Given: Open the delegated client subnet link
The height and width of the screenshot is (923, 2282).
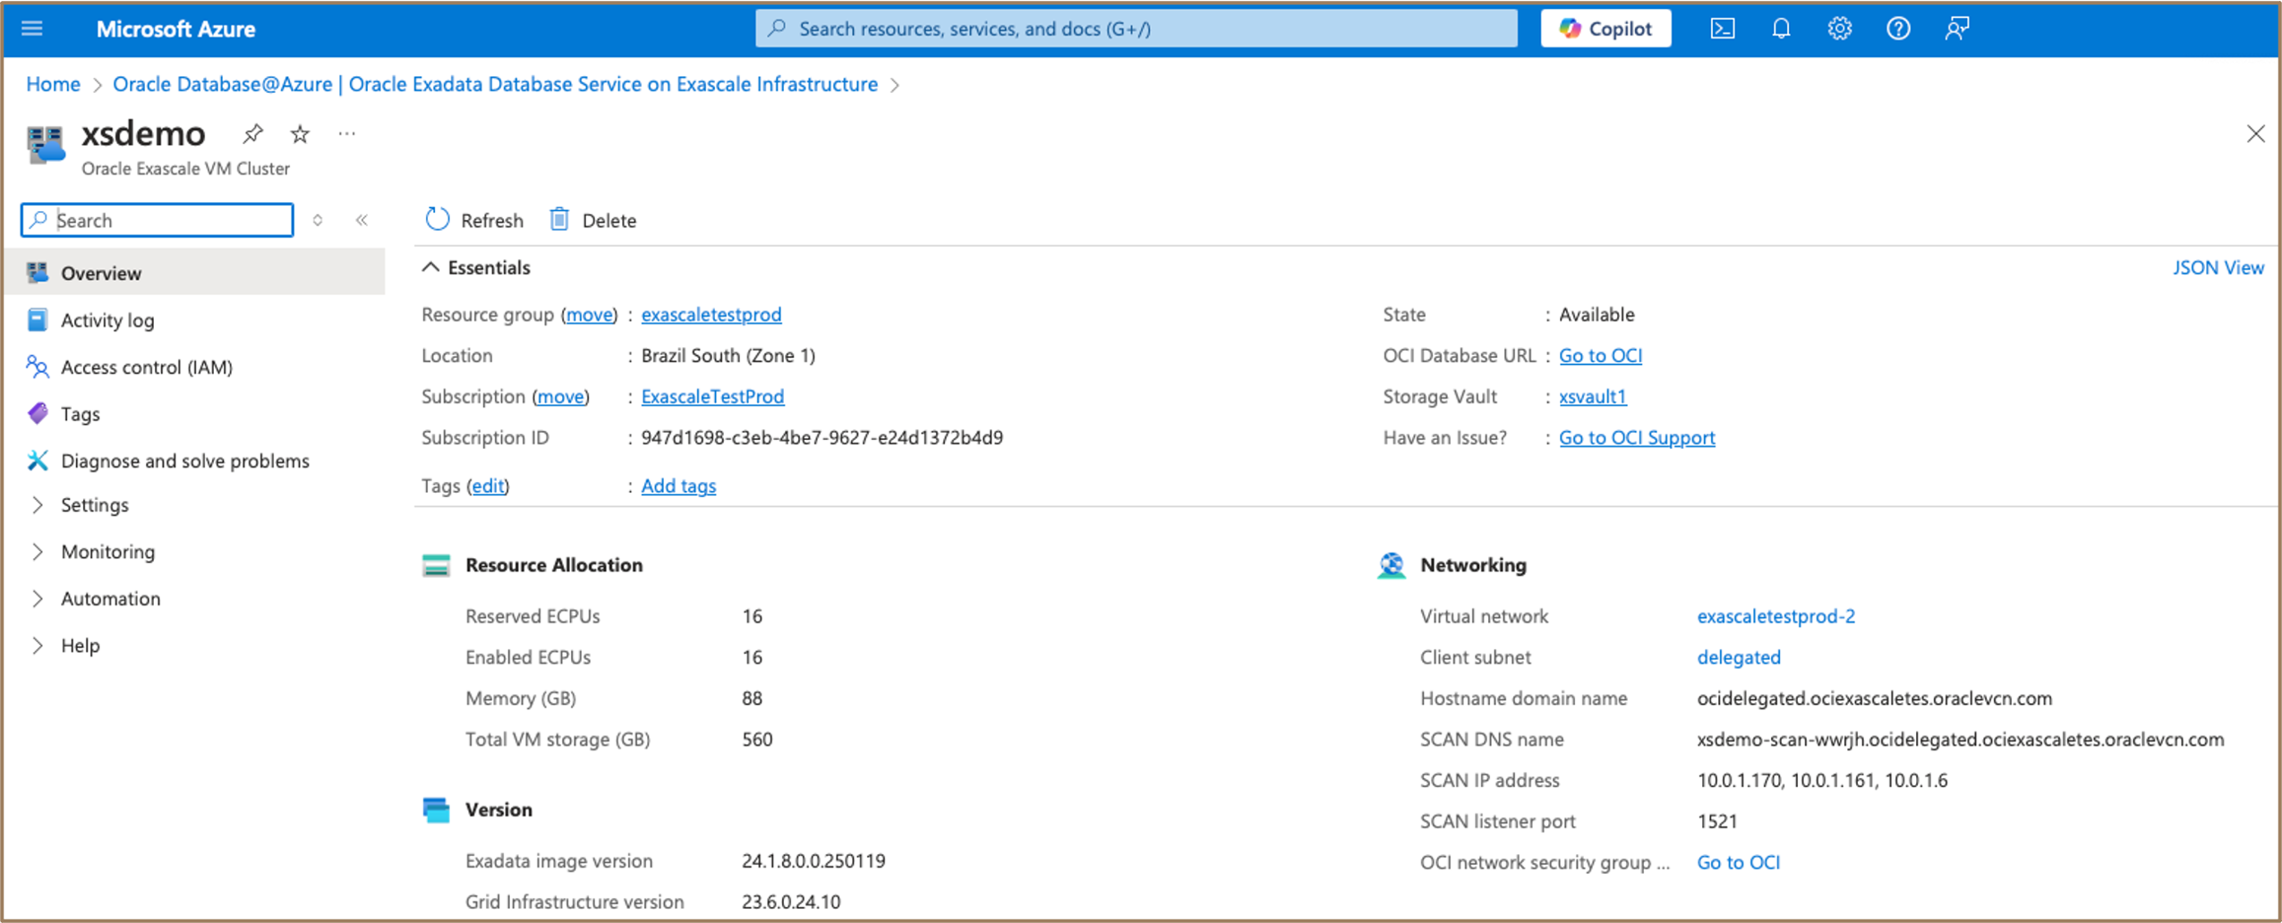Looking at the screenshot, I should pyautogui.click(x=1739, y=657).
